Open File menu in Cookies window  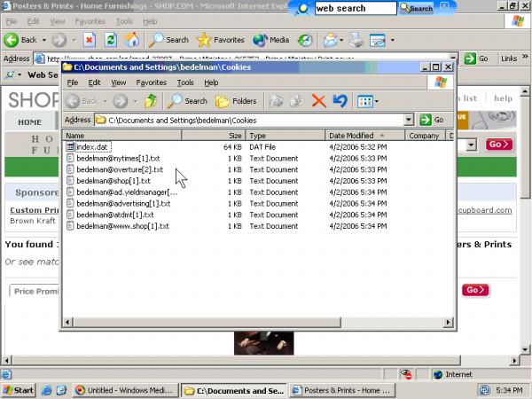coord(73,82)
